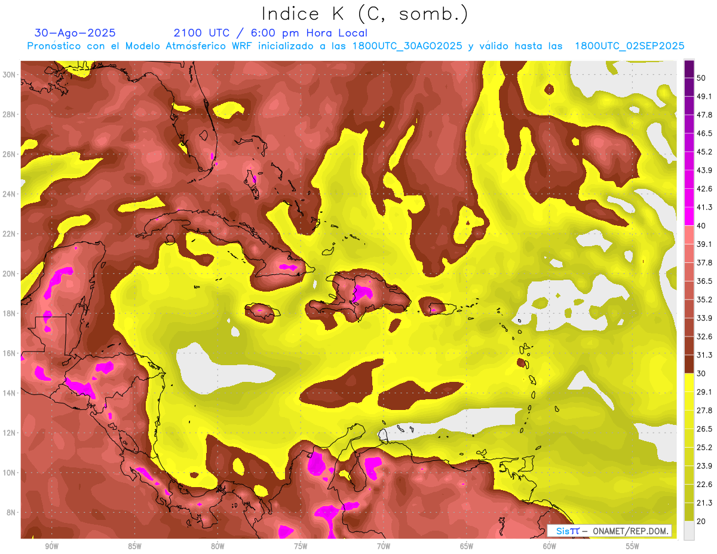Click the color scale value 45.2
Image resolution: width=717 pixels, height=554 pixels.
[x=704, y=152]
